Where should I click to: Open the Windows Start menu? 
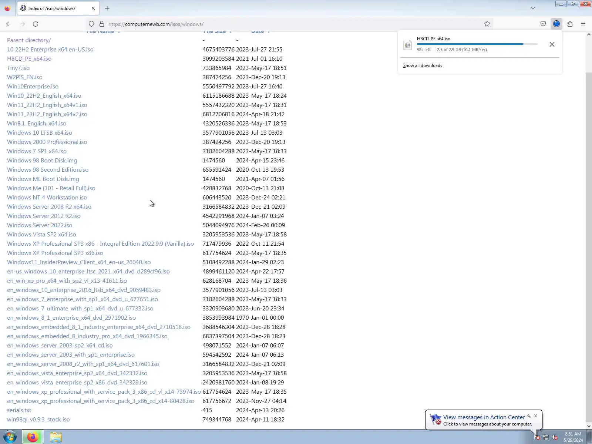[x=10, y=437]
